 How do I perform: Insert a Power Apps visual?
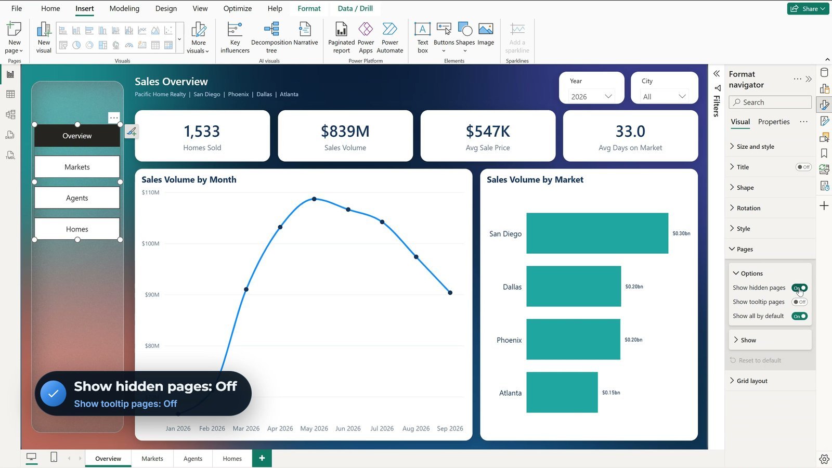[366, 37]
